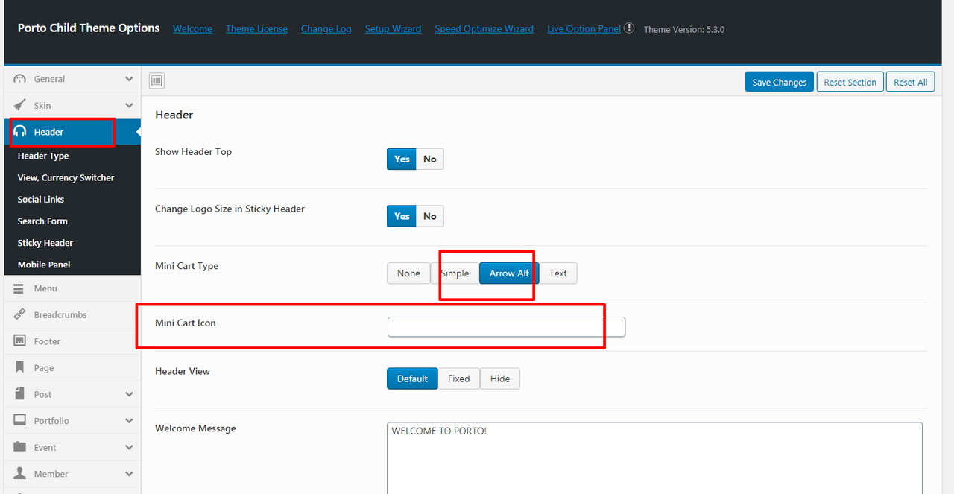
Task: Open the Speed Optimize Wizard link
Action: coord(484,28)
